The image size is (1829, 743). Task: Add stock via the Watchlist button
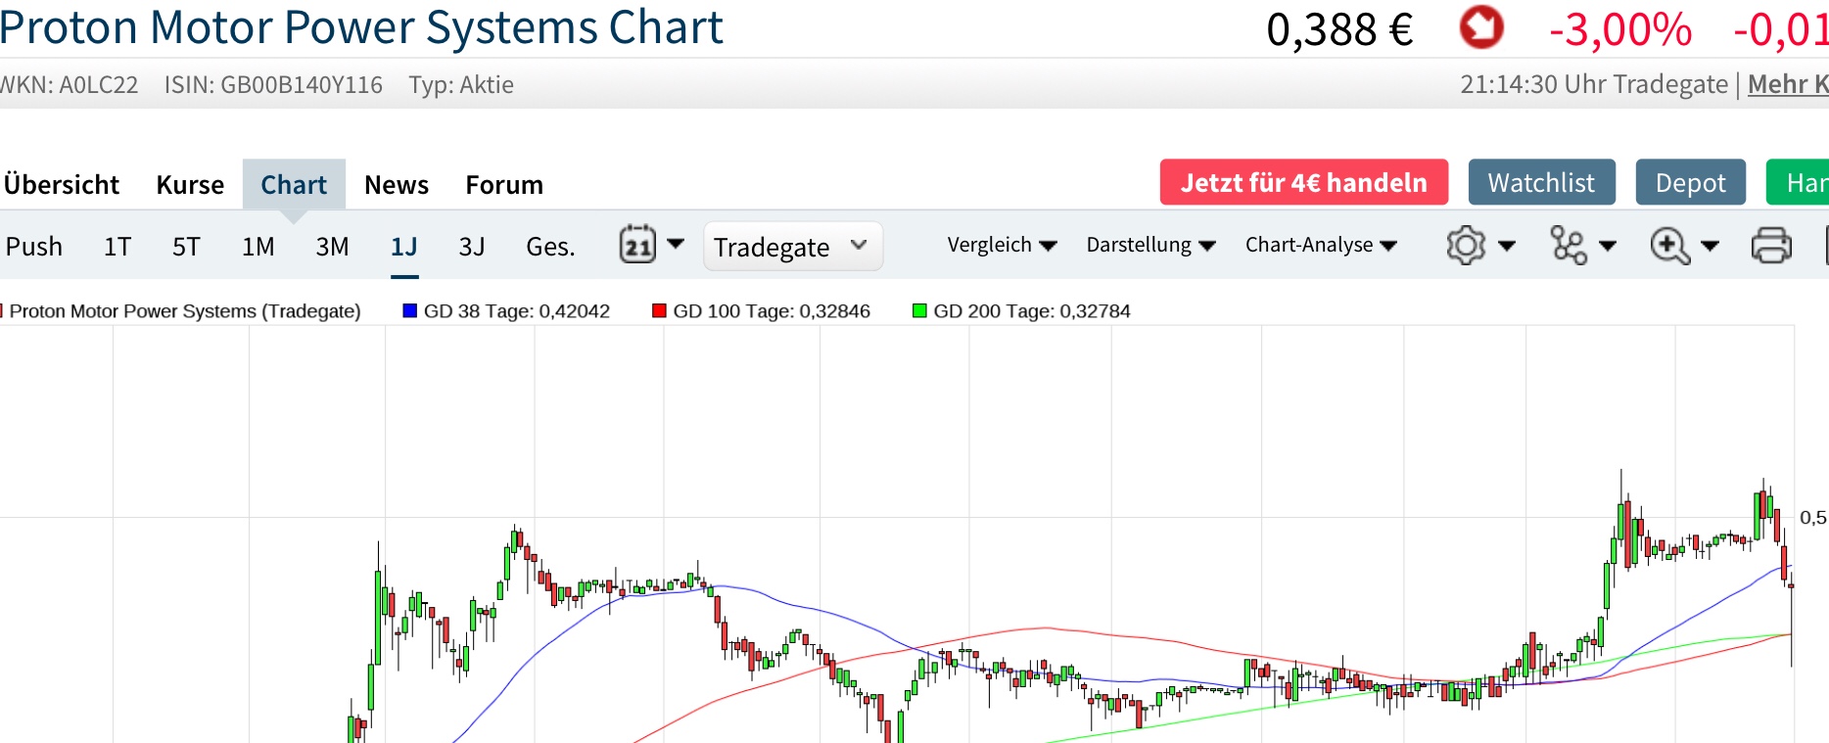coord(1541,183)
